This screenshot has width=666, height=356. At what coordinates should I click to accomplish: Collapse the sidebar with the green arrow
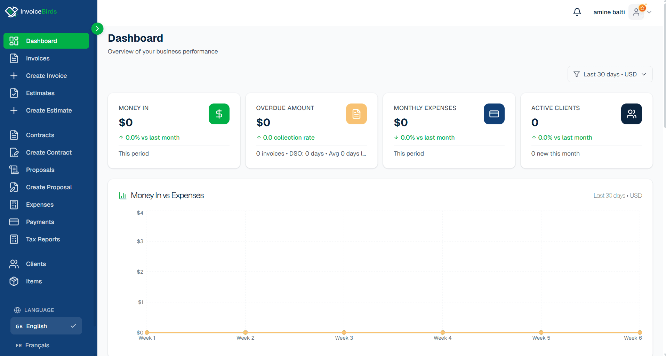(97, 28)
